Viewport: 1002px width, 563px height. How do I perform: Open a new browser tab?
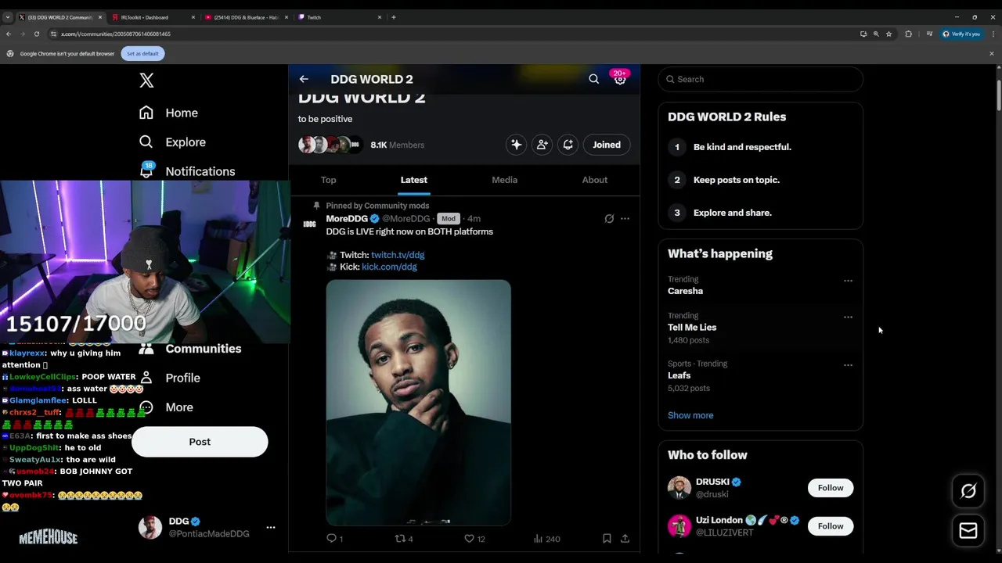[394, 17]
